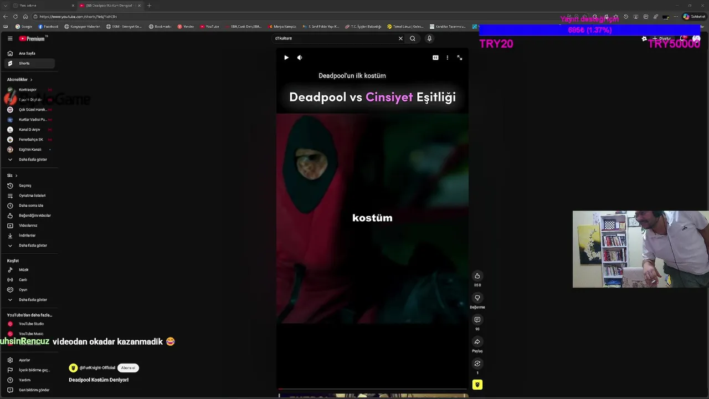Open Beğendiğim videolar liked videos
Image resolution: width=709 pixels, height=399 pixels.
pyautogui.click(x=29, y=216)
